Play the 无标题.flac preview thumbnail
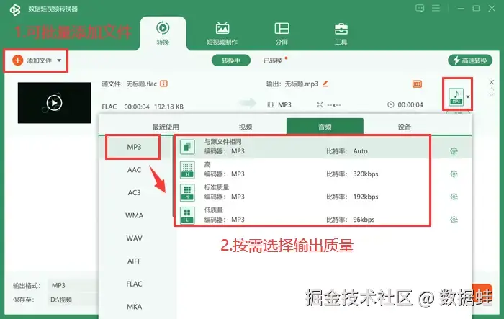Screen dimensions: 504x319 coord(54,103)
